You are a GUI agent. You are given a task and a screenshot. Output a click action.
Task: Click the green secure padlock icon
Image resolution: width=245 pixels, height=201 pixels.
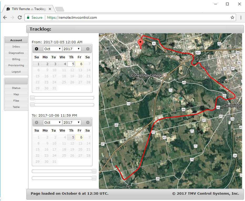[x=28, y=17]
